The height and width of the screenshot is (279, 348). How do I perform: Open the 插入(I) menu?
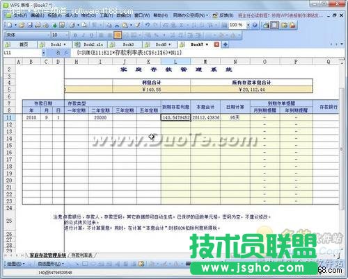coord(71,15)
